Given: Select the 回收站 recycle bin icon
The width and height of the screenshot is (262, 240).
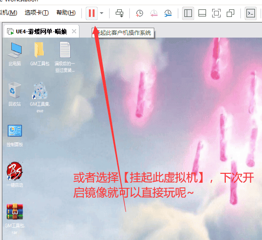Looking at the screenshot, I should point(15,94).
